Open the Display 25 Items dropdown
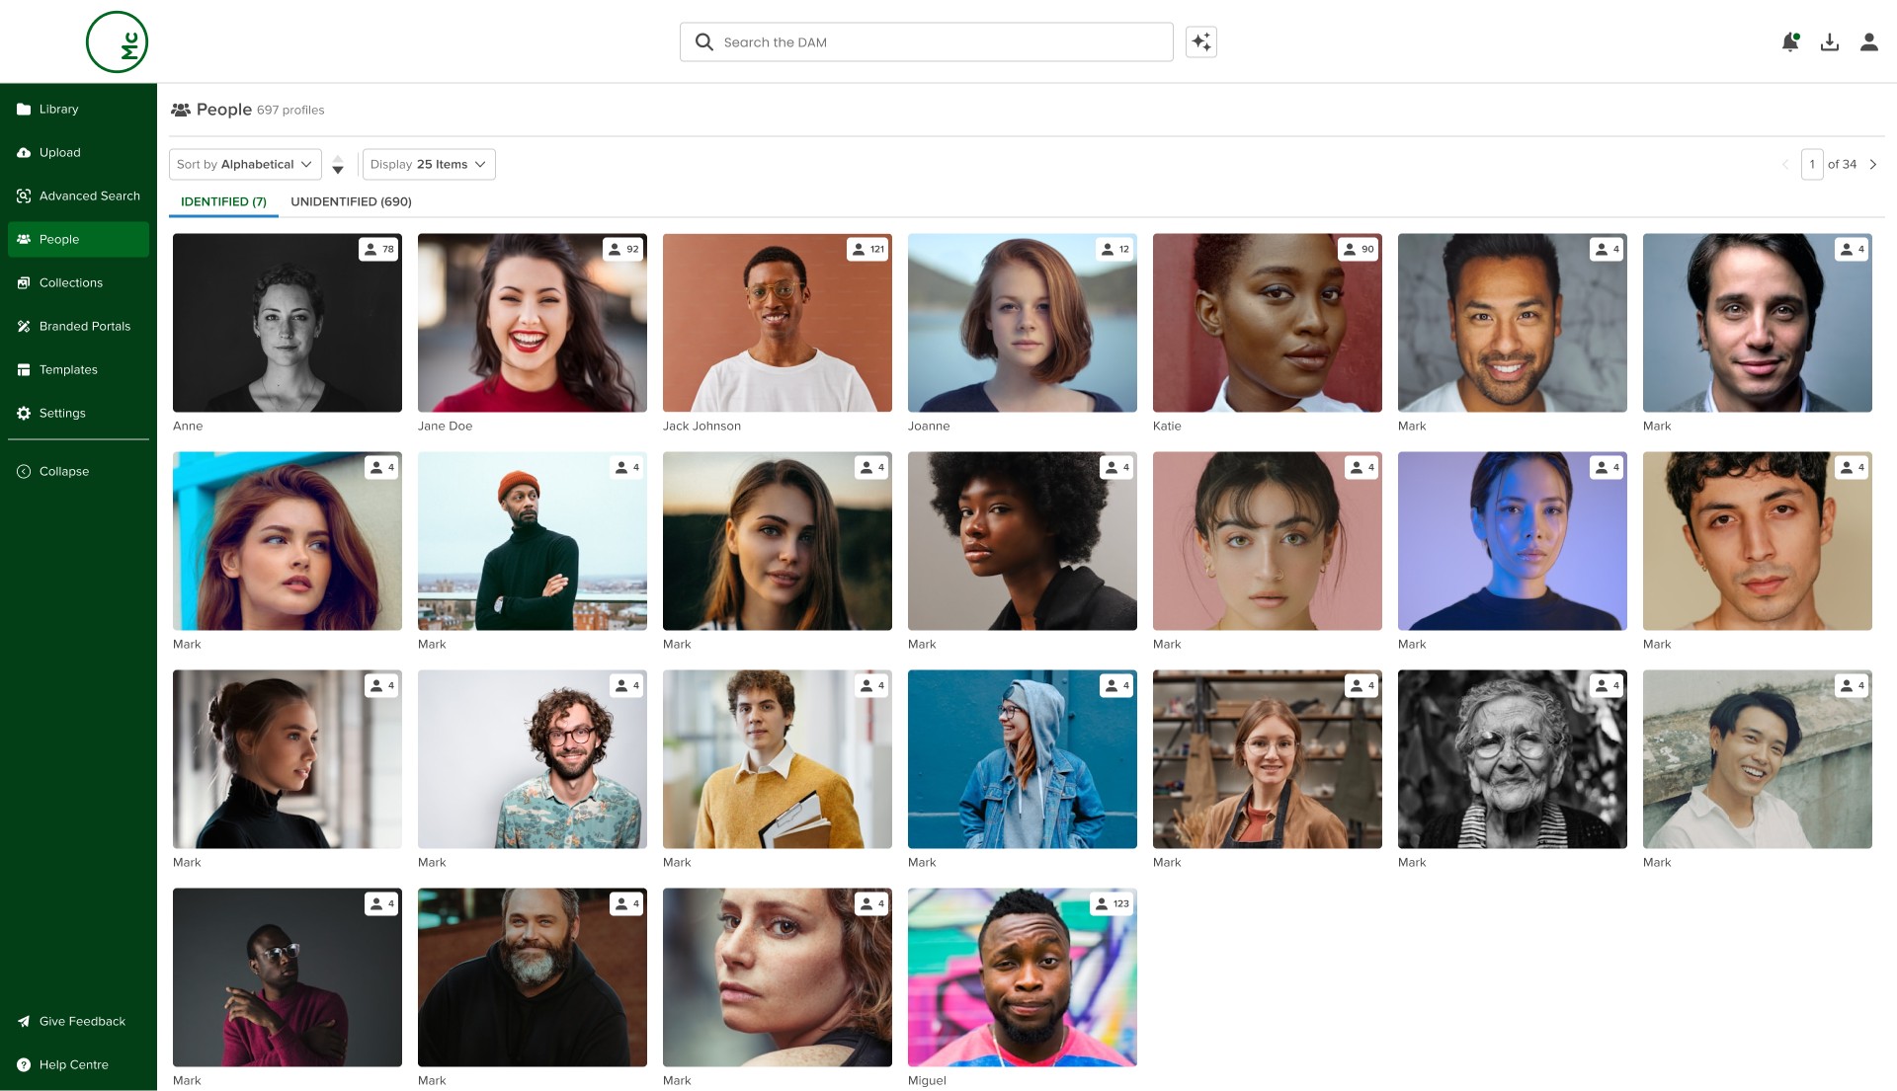This screenshot has width=1897, height=1091. 429,164
